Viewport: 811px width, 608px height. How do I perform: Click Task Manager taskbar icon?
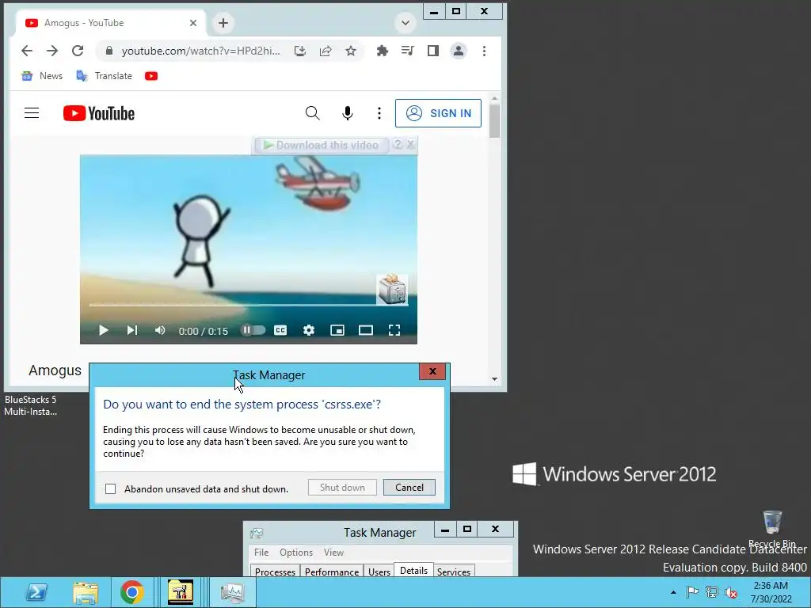(232, 592)
